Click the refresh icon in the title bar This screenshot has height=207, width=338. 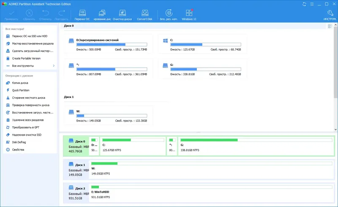304,4
